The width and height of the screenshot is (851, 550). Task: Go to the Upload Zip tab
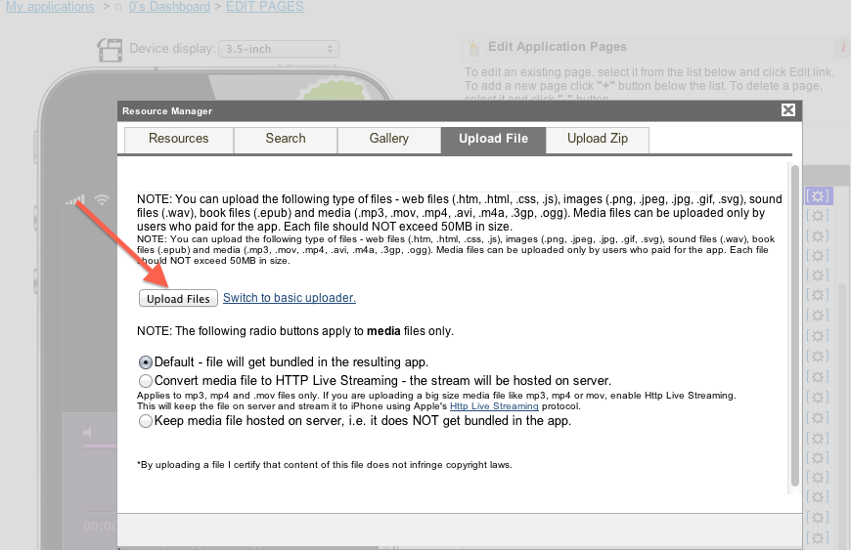coord(598,139)
